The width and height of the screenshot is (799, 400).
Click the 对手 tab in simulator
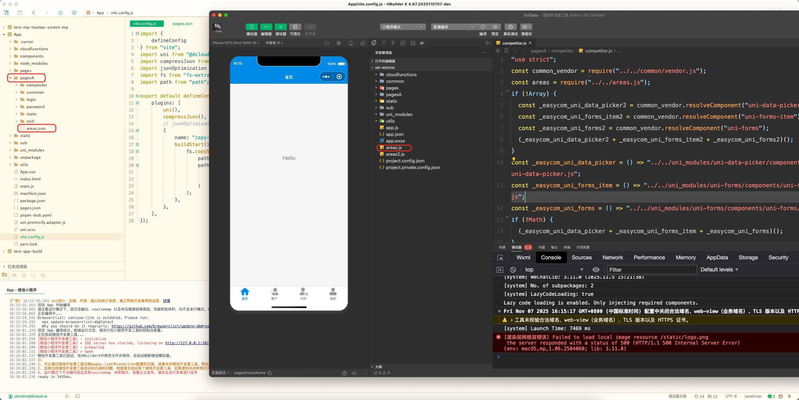[x=303, y=293]
